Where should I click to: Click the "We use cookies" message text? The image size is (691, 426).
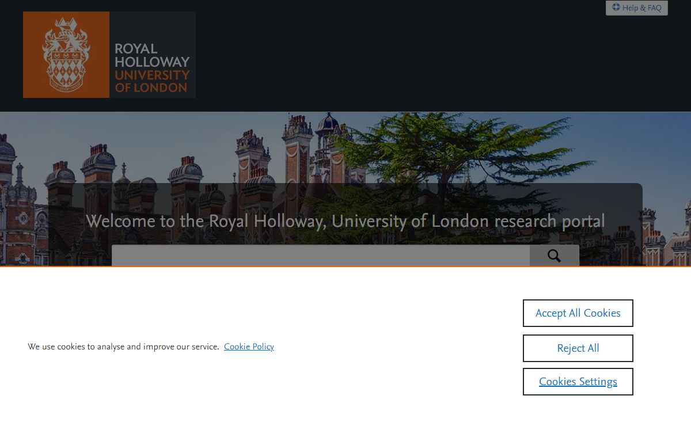tap(123, 347)
